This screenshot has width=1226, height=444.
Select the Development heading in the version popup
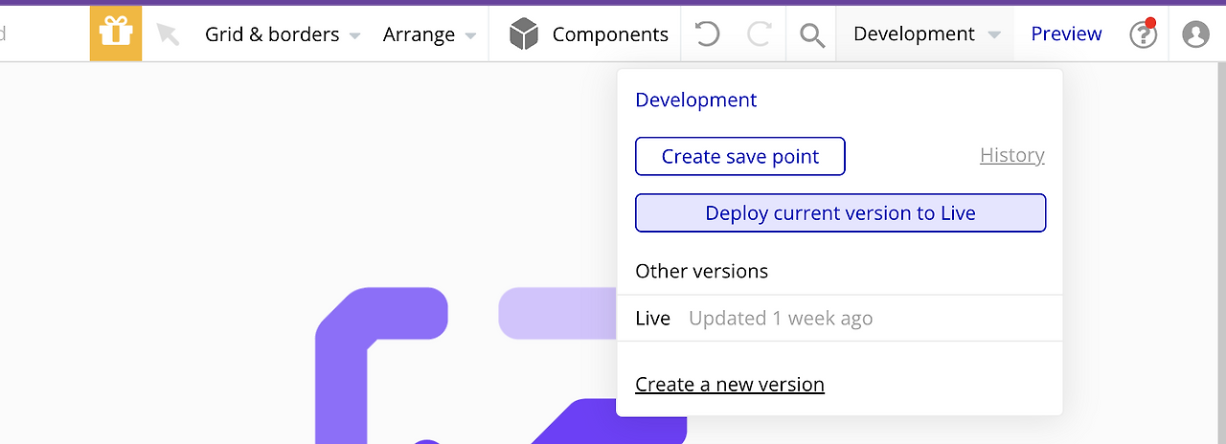(695, 100)
